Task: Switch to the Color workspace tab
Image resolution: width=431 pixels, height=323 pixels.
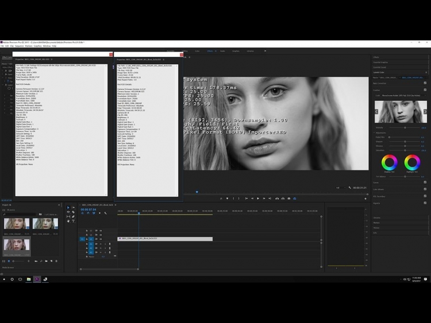Action: pyautogui.click(x=197, y=51)
